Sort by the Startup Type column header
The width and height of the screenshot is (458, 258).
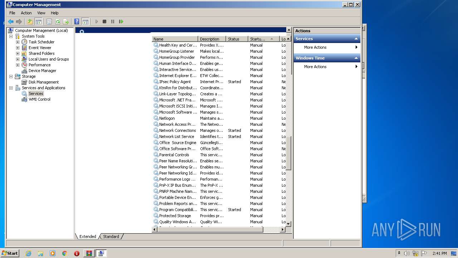point(263,39)
